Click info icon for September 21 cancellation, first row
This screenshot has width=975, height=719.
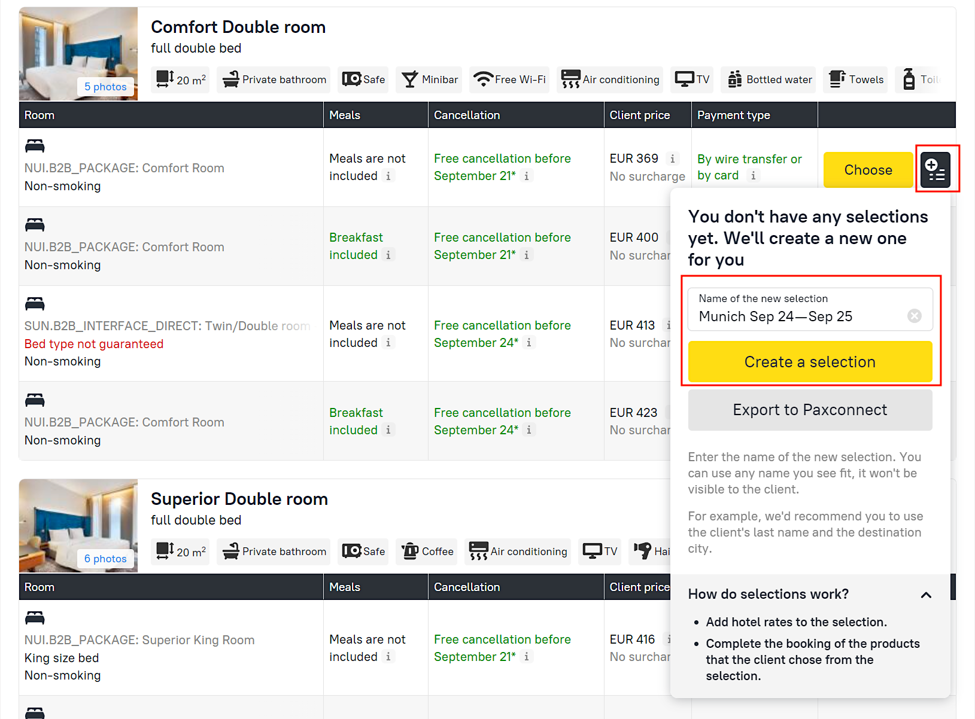[x=526, y=176]
